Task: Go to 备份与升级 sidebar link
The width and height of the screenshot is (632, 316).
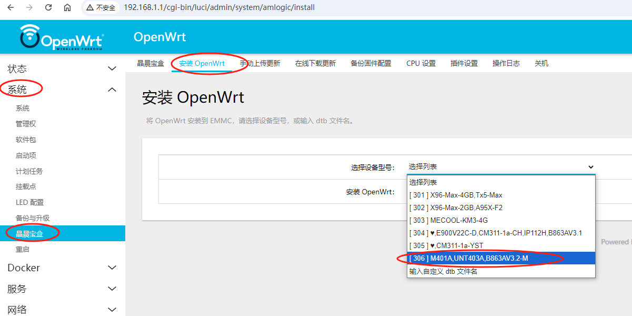Action: point(33,218)
